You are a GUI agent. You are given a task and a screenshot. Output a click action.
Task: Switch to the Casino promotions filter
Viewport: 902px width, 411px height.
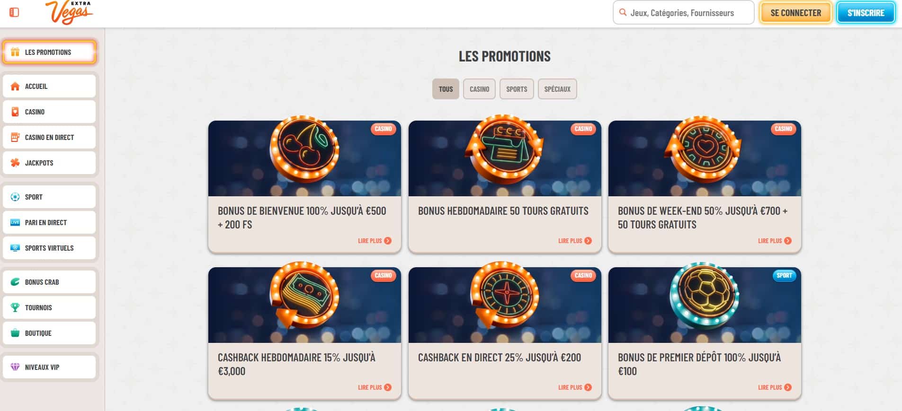click(479, 89)
